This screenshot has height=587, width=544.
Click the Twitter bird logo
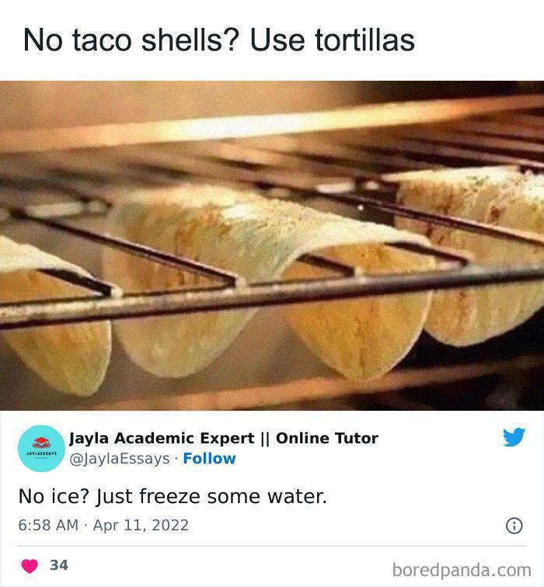coord(514,437)
